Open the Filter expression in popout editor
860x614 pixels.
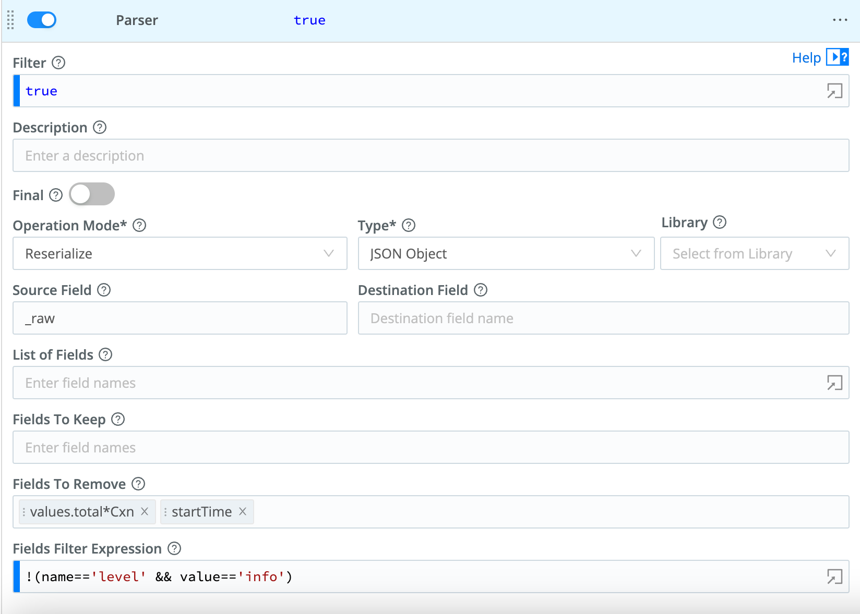(x=834, y=91)
